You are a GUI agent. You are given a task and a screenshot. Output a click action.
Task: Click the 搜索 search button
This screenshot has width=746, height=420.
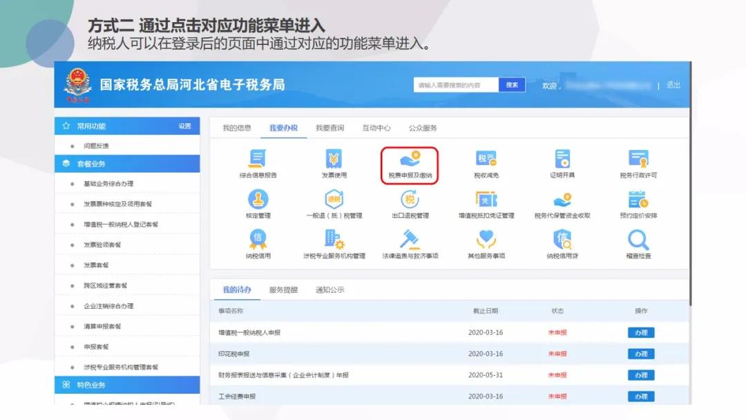pos(511,84)
